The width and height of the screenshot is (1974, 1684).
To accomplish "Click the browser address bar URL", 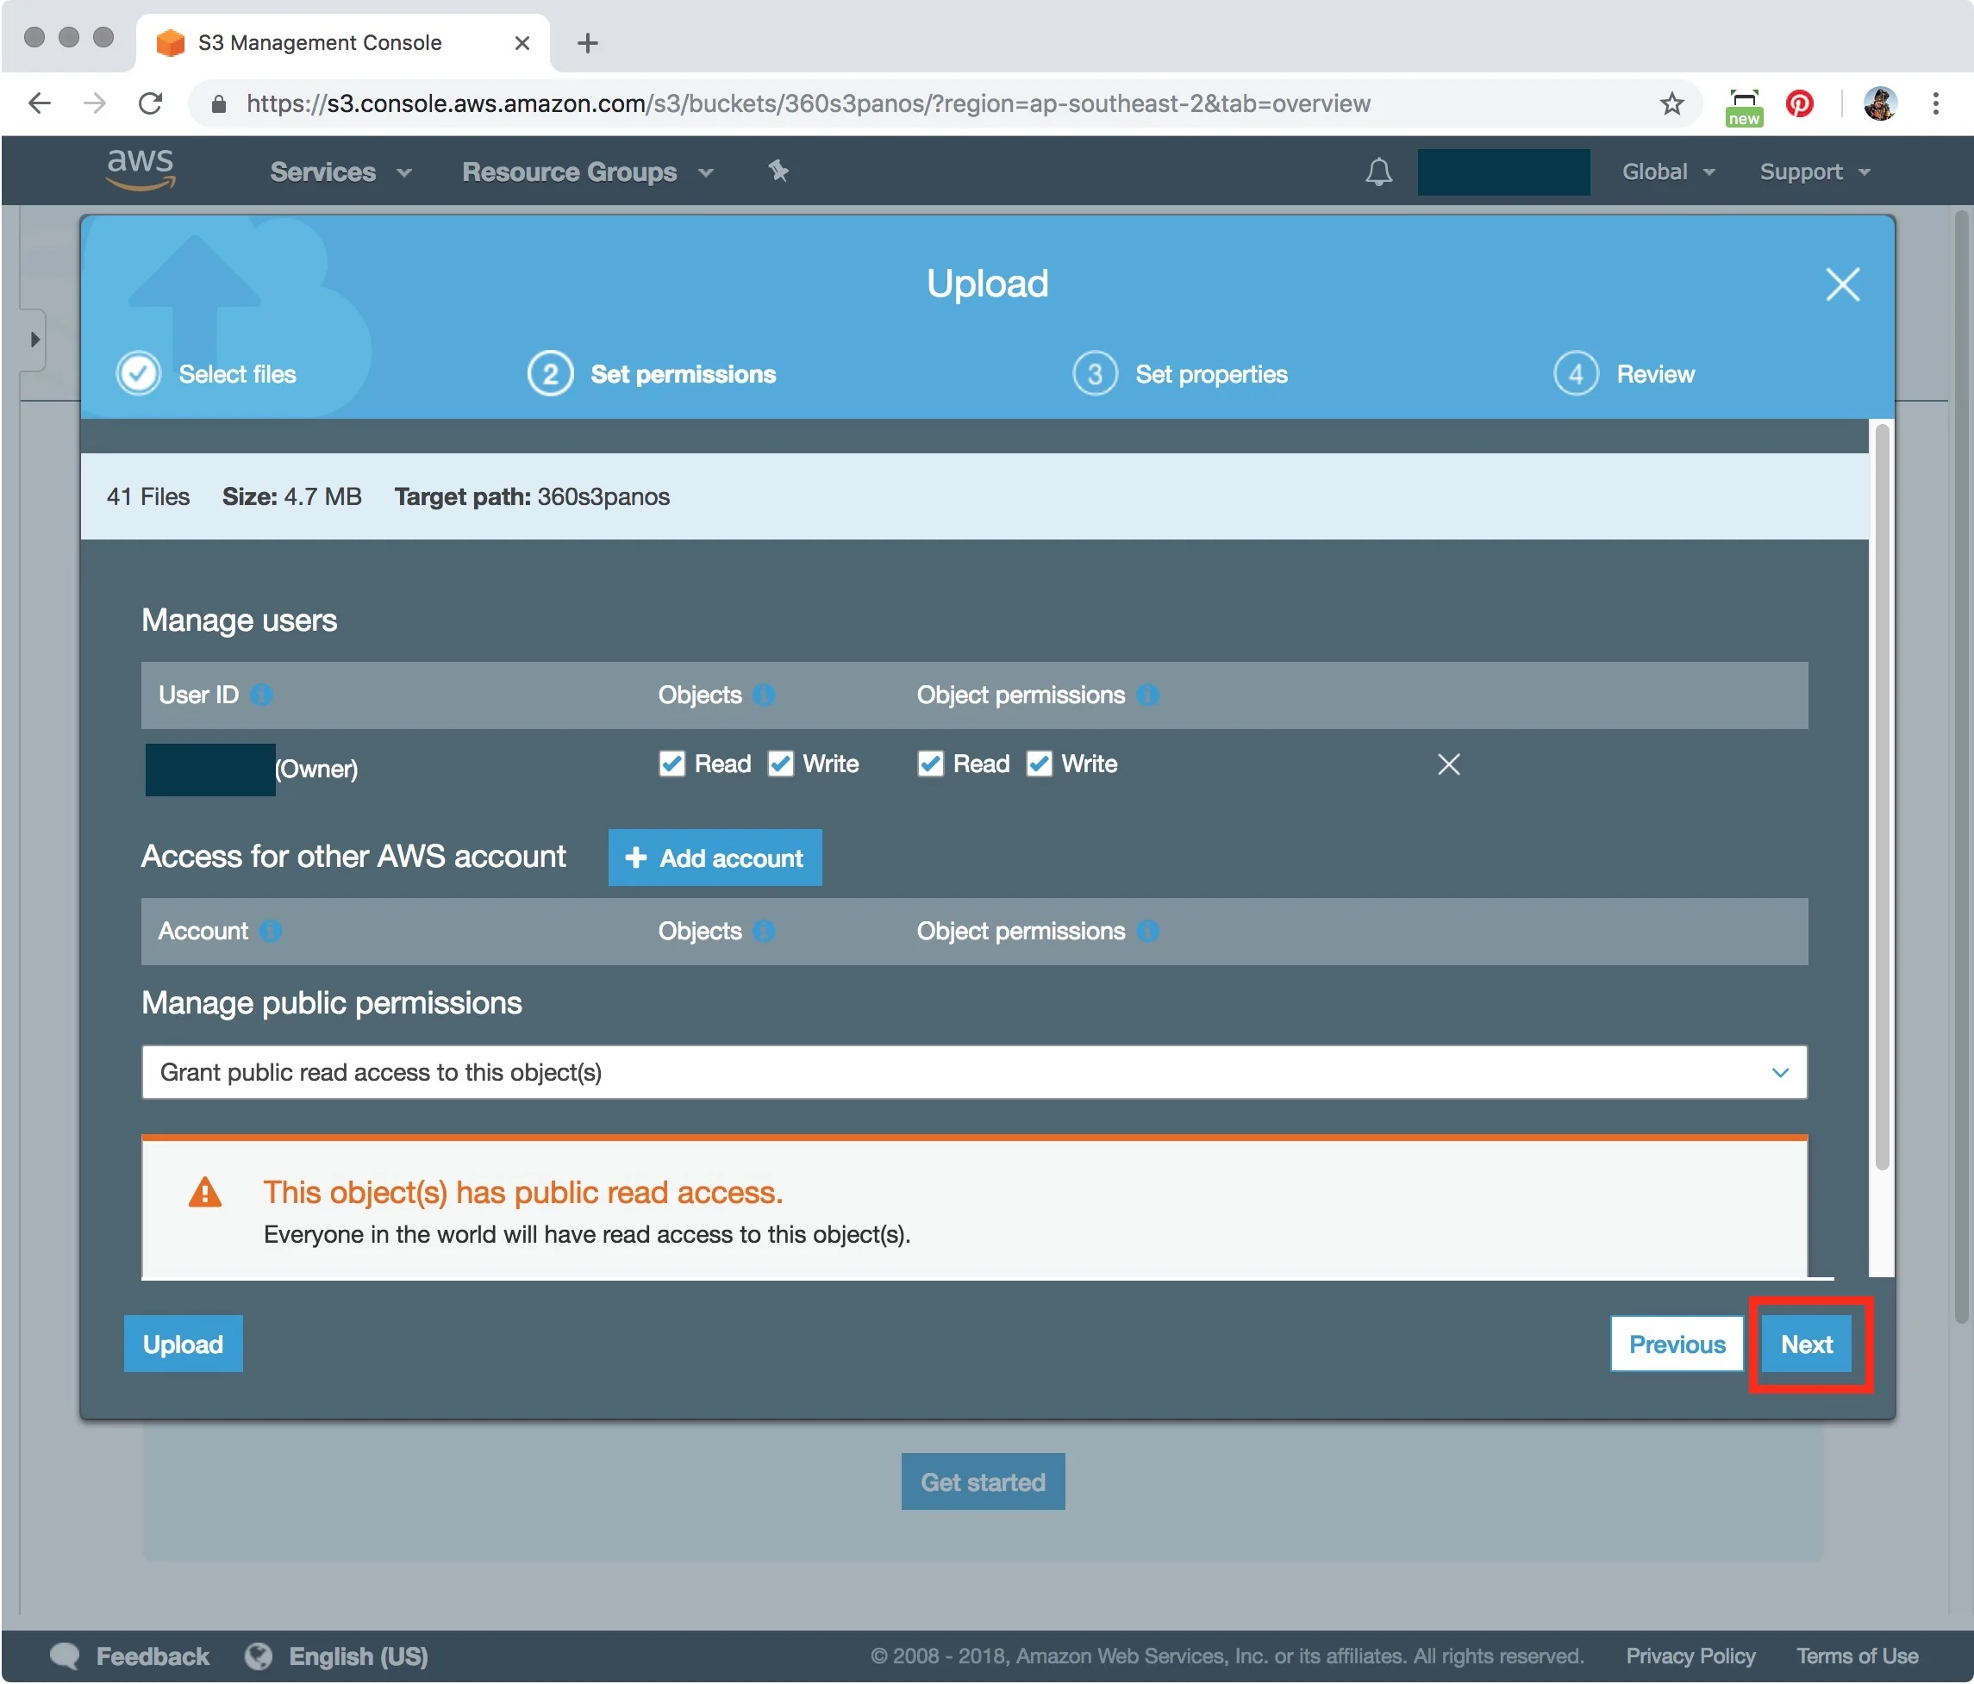I will [x=808, y=103].
